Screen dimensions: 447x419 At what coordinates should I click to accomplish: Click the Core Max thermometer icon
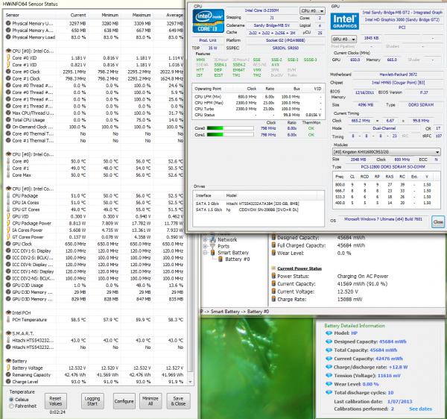pyautogui.click(x=8, y=175)
